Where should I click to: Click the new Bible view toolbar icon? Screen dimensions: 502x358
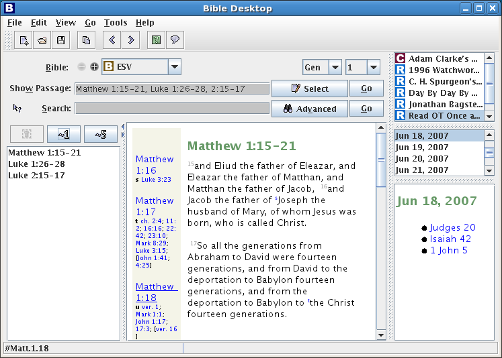coord(24,40)
